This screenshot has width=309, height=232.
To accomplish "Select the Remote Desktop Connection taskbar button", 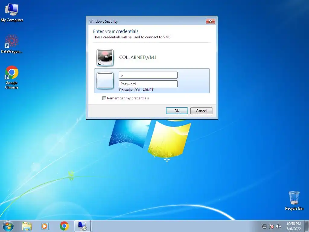I will click(x=82, y=226).
